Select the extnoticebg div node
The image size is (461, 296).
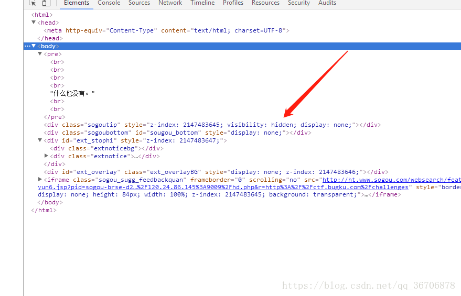coord(106,148)
